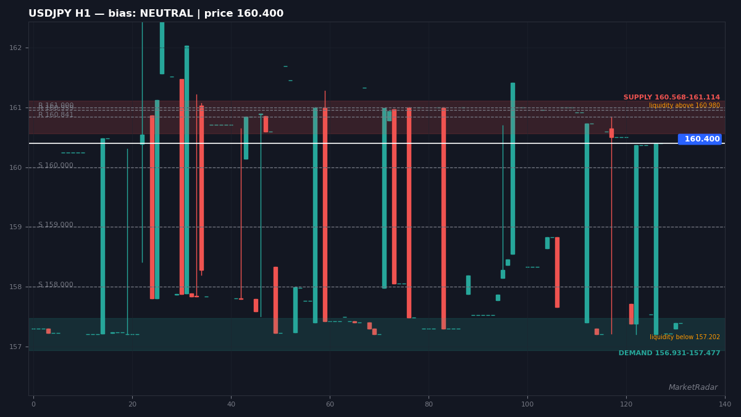The height and width of the screenshot is (417, 741).
Task: Click the red candle body near bar 106
Action: click(557, 272)
